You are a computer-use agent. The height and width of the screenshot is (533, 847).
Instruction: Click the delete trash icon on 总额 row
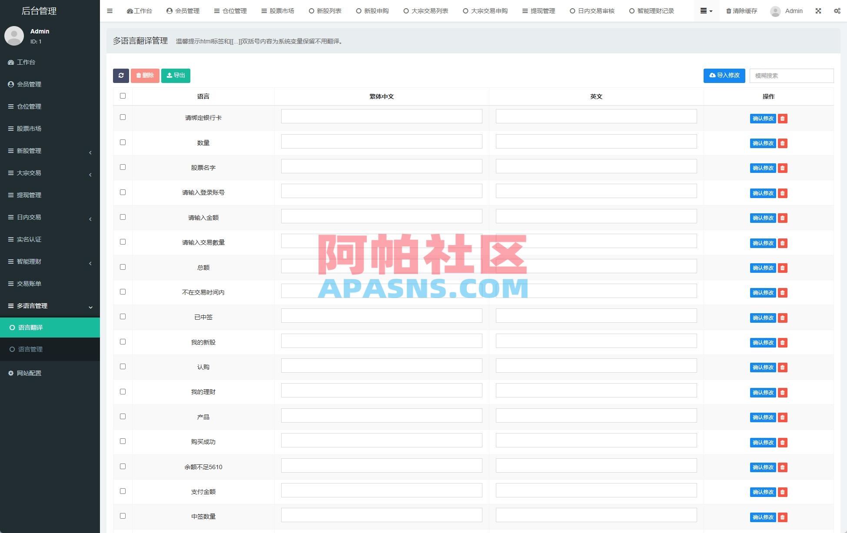click(x=782, y=268)
